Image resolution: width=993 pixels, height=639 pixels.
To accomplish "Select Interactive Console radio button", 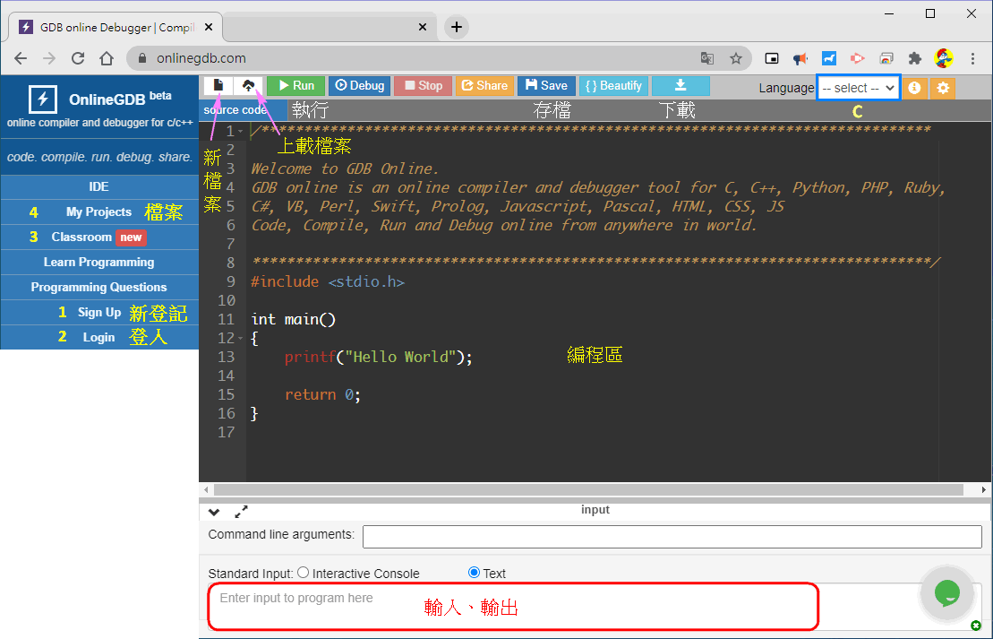I will tap(303, 573).
